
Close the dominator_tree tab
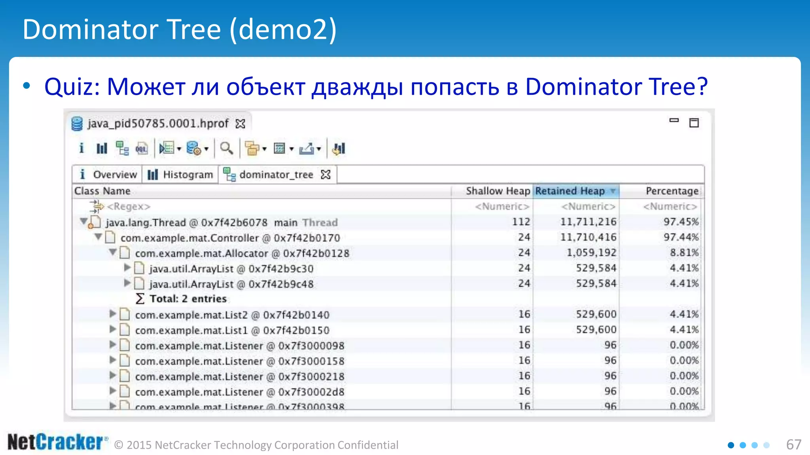coord(326,175)
